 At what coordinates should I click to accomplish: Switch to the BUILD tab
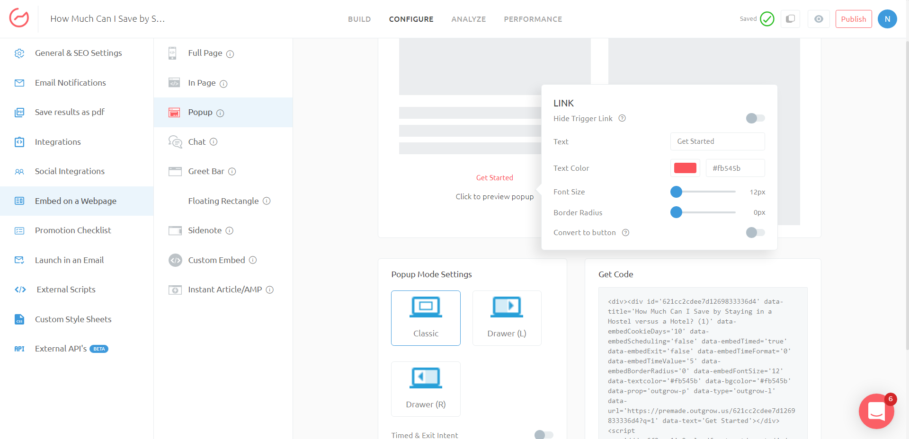(359, 19)
